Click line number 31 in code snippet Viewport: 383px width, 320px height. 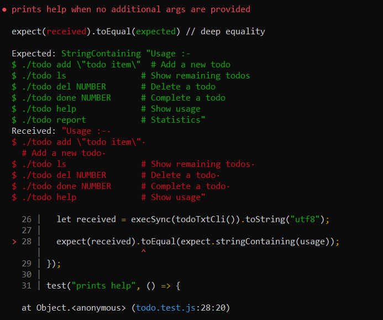[27, 286]
